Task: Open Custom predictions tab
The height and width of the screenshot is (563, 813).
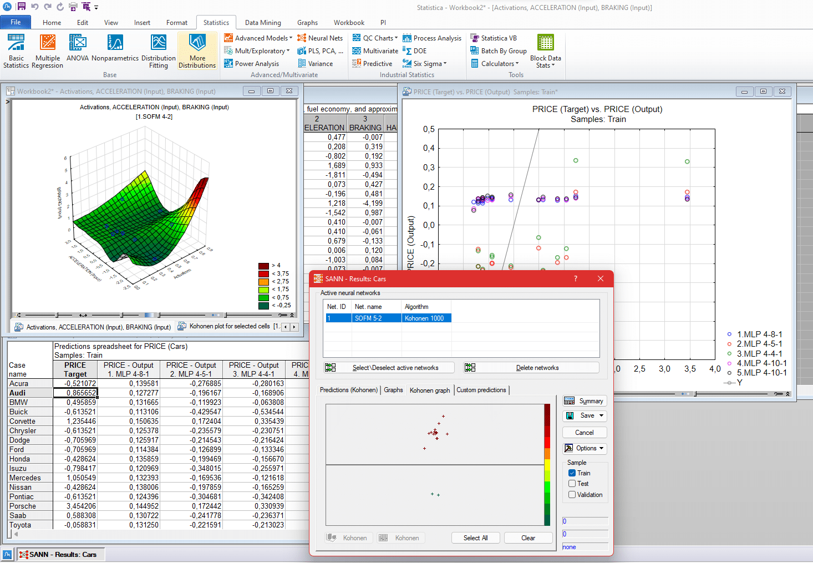Action: 481,390
